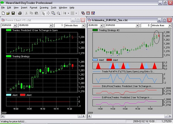Image resolution: width=173 pixels, height=124 pixels.
Task: Paste with clipboard icon
Action: pos(37,13)
